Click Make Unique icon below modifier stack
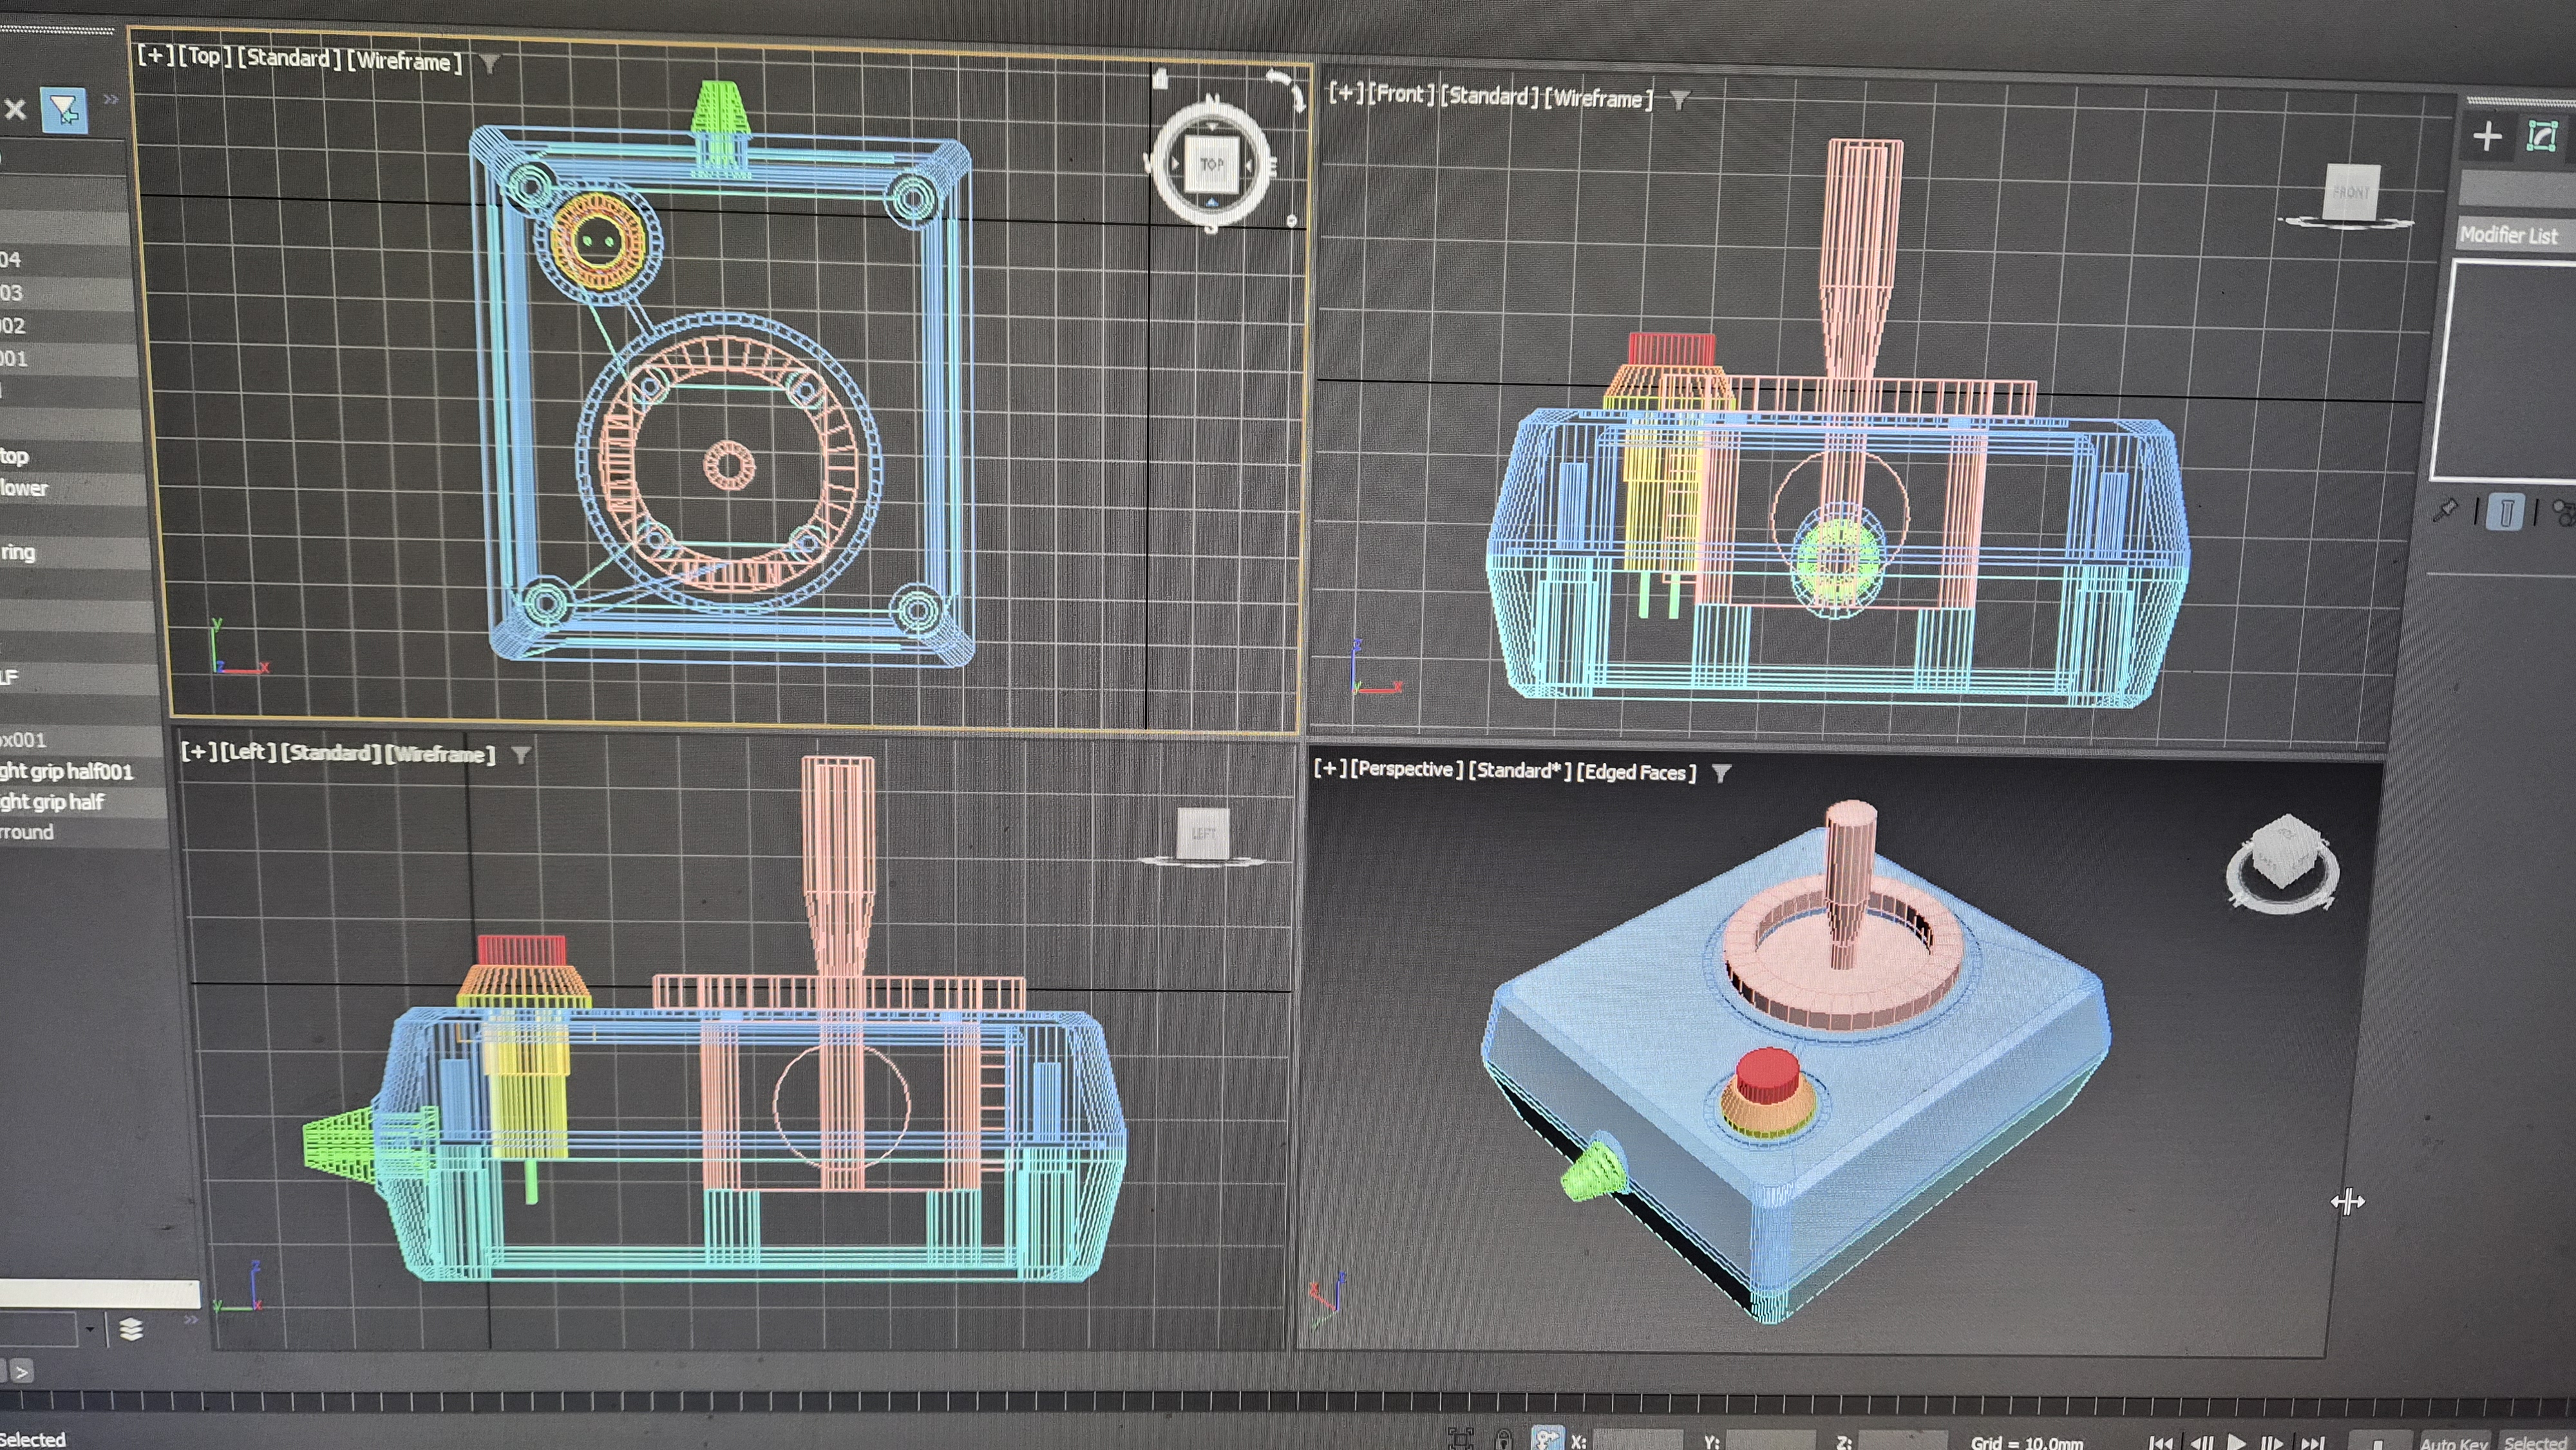The height and width of the screenshot is (1450, 2576). pos(2565,512)
